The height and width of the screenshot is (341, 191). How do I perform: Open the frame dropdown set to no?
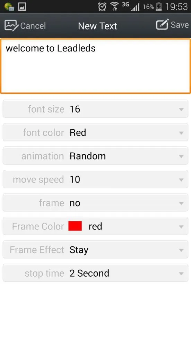[x=95, y=203]
